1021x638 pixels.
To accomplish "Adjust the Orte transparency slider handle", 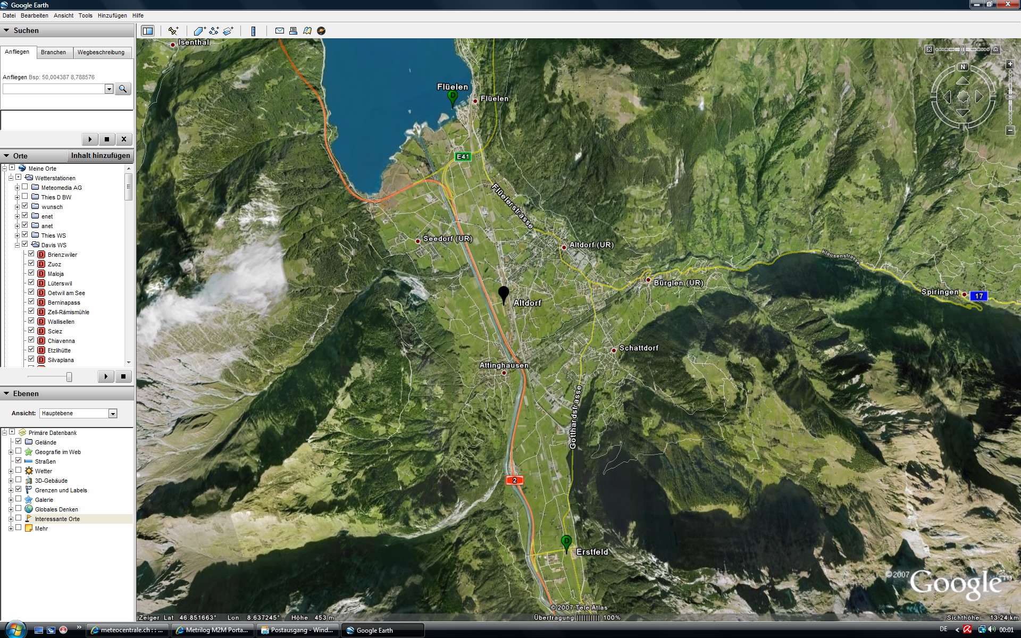I will point(69,377).
